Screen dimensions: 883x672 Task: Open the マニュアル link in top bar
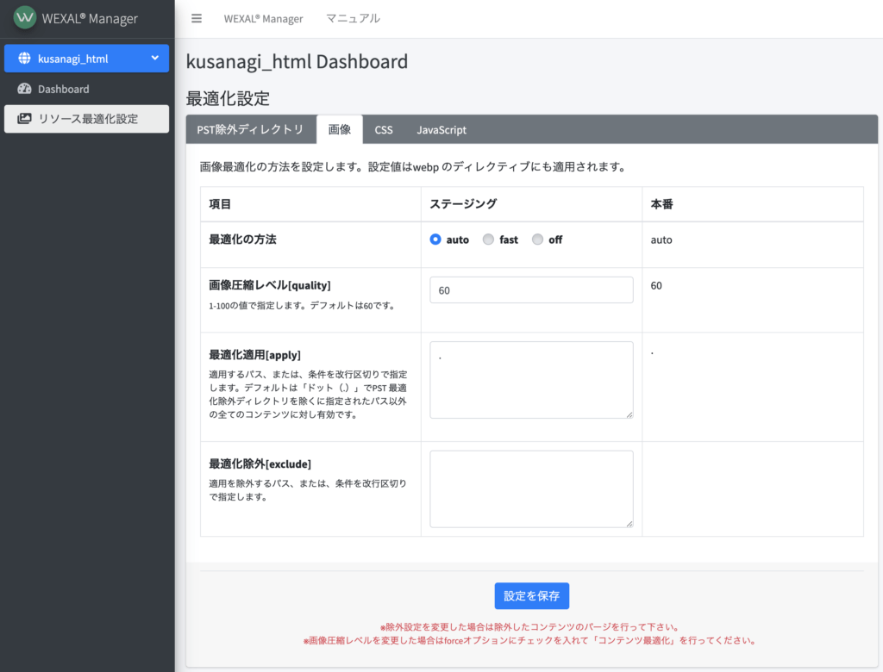tap(353, 19)
